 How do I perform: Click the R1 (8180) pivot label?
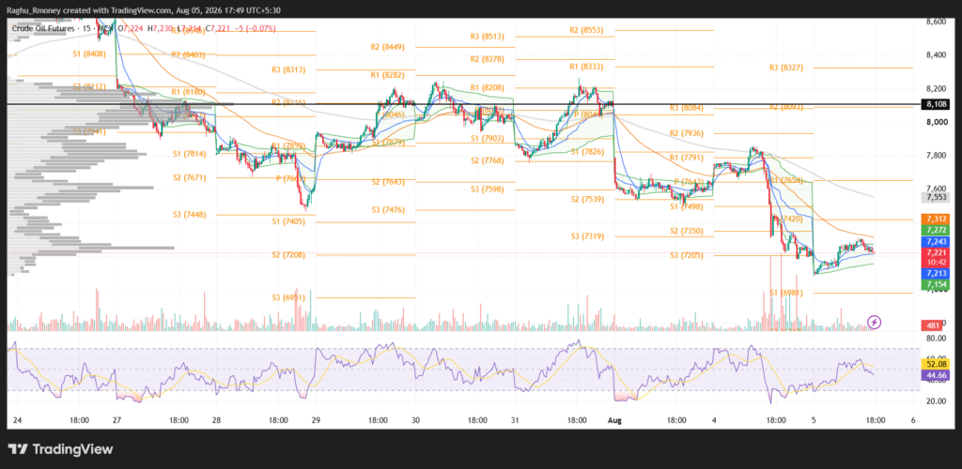(189, 92)
